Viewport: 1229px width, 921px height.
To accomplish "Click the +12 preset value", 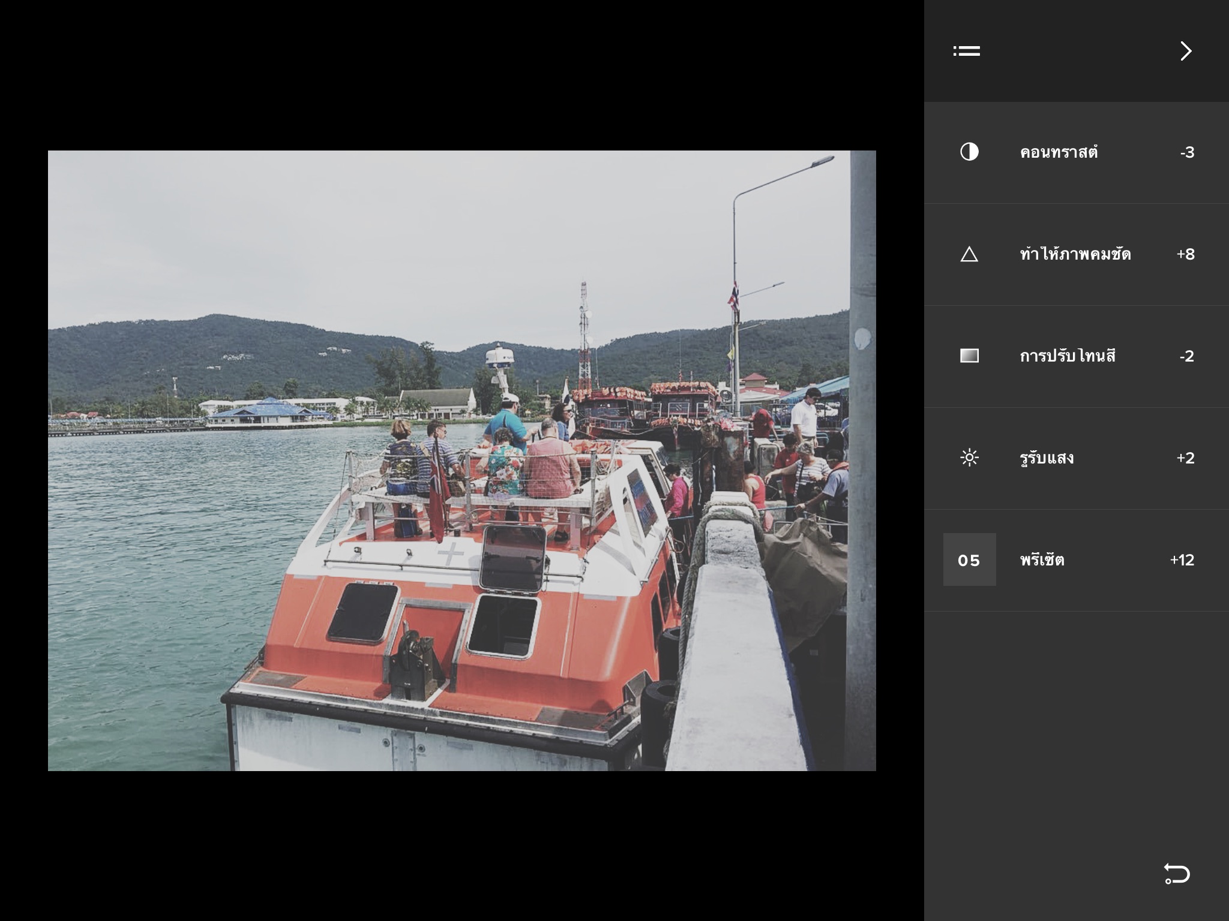I will [1182, 560].
